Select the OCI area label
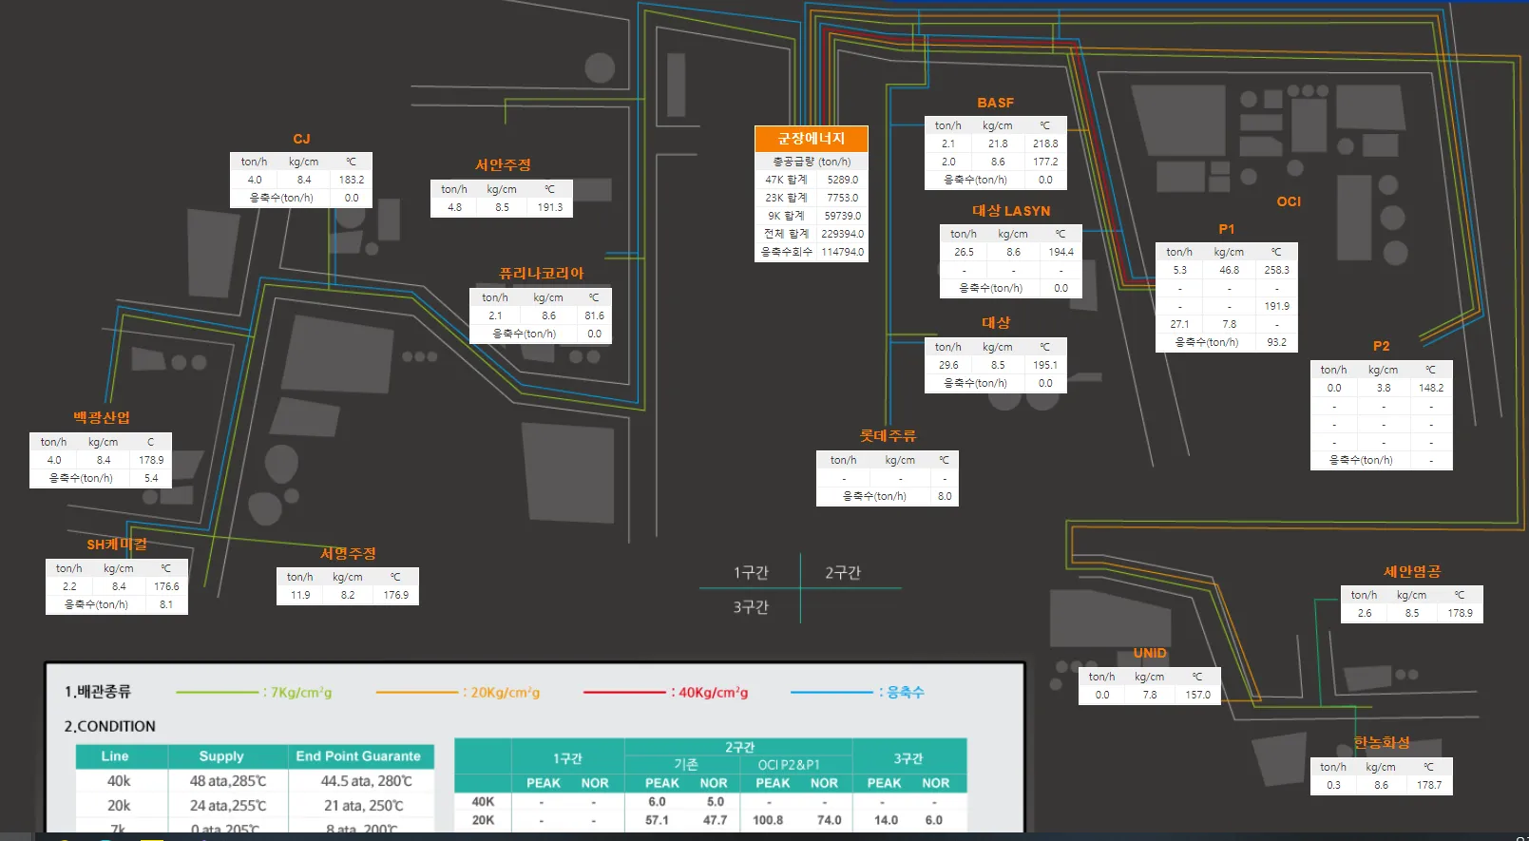1529x841 pixels. click(1289, 201)
